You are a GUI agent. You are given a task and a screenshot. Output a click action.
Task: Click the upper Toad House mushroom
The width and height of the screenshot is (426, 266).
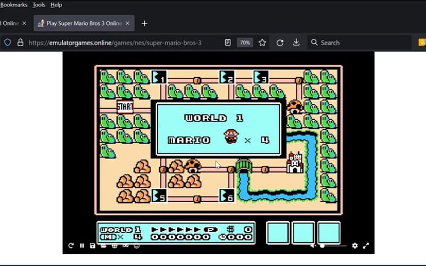tap(295, 106)
